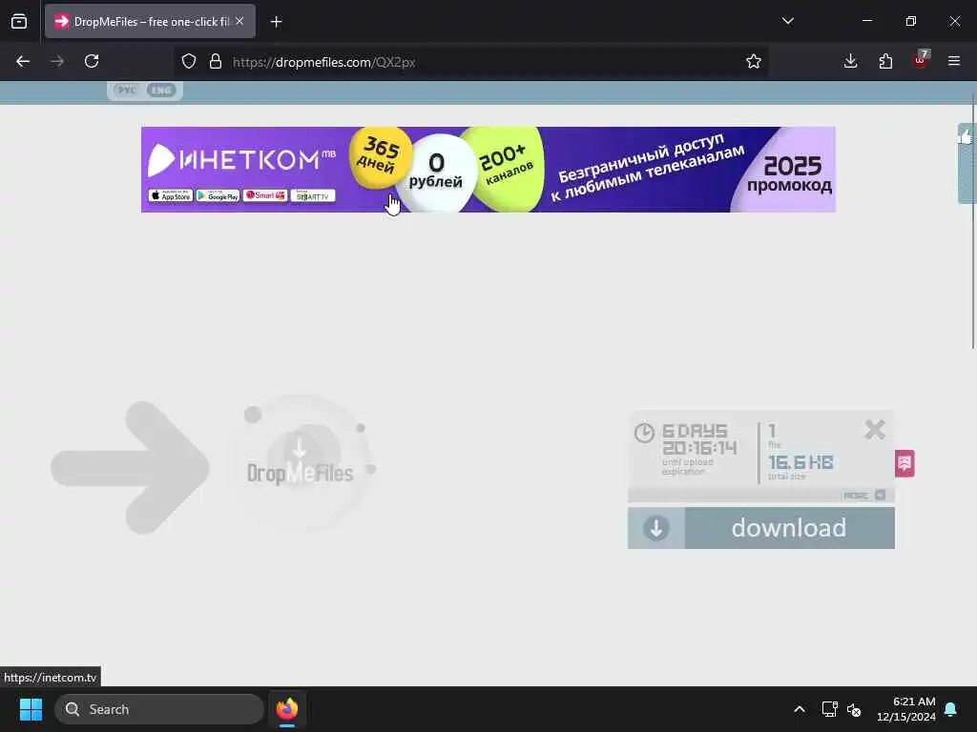Open the Инетком banner advertisement
The width and height of the screenshot is (977, 732).
(488, 170)
